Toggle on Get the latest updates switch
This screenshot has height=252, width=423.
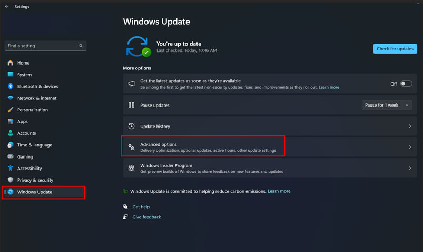coord(406,84)
